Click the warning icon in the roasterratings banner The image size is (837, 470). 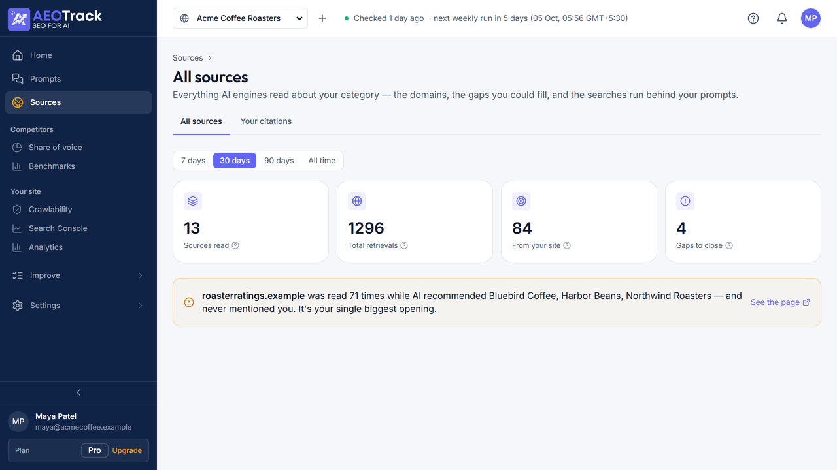189,302
